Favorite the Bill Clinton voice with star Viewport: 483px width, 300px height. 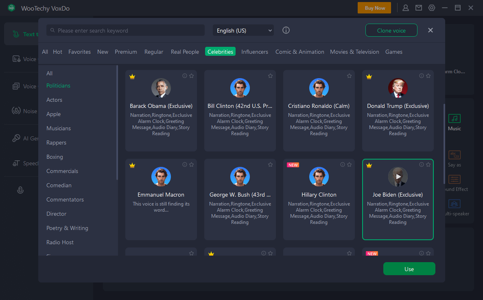click(x=270, y=76)
